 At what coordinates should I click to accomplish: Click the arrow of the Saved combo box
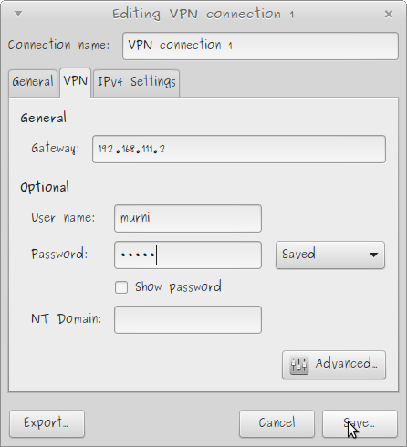coord(373,255)
